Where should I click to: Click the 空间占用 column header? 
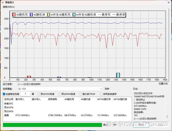click(9, 99)
